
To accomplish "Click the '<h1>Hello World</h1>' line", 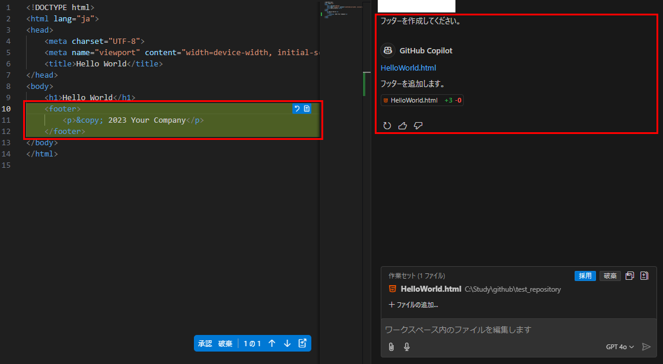I will pos(90,97).
